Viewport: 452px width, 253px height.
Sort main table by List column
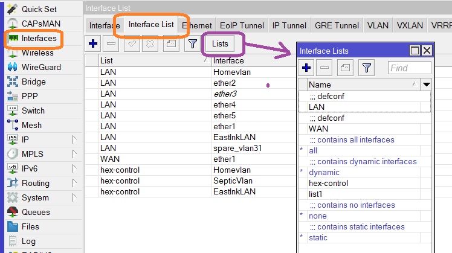[155, 61]
